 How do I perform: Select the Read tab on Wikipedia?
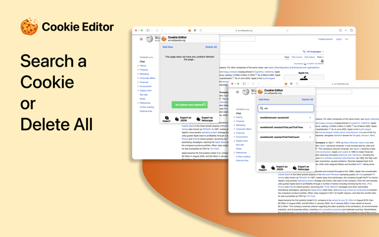286,57
